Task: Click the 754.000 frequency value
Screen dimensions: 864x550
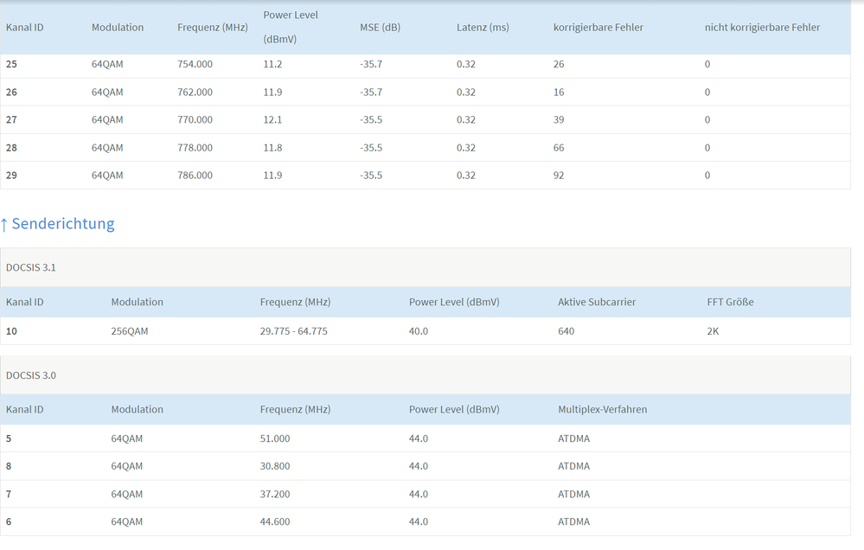Action: point(195,65)
